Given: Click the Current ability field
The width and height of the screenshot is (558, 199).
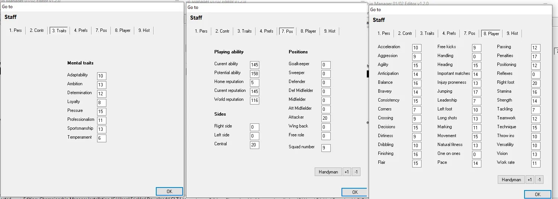Looking at the screenshot, I should tap(254, 65).
